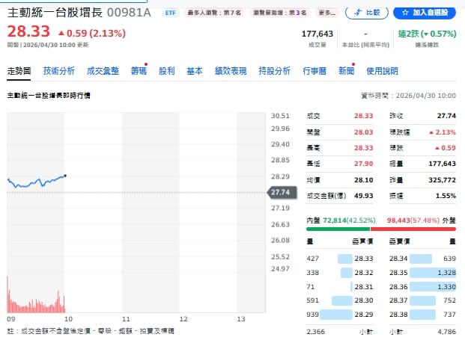
Task: Click the compare icon button 比較
Action: tap(368, 13)
